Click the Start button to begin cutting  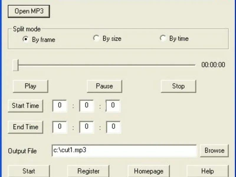pyautogui.click(x=29, y=171)
